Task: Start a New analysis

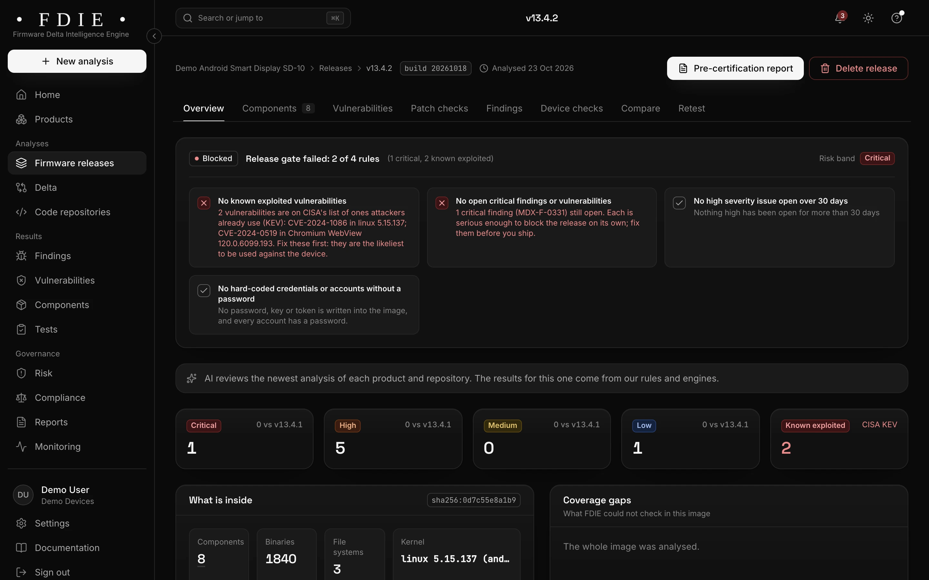Action: click(77, 61)
